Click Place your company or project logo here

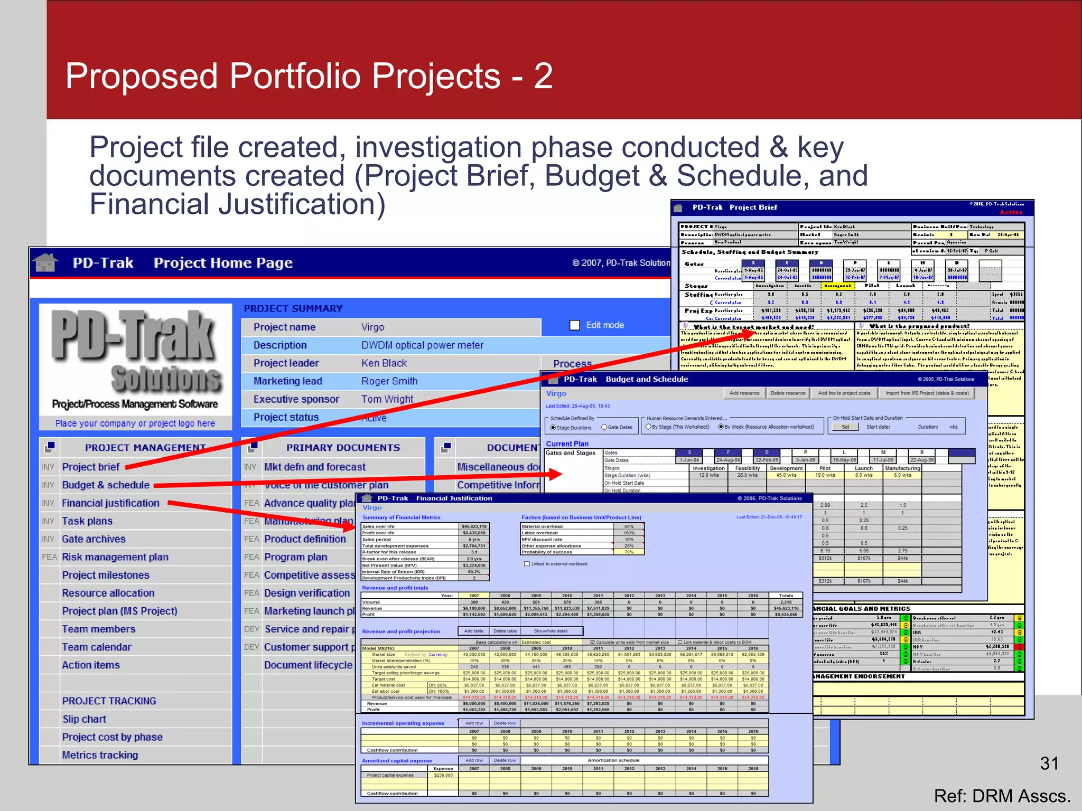point(135,423)
